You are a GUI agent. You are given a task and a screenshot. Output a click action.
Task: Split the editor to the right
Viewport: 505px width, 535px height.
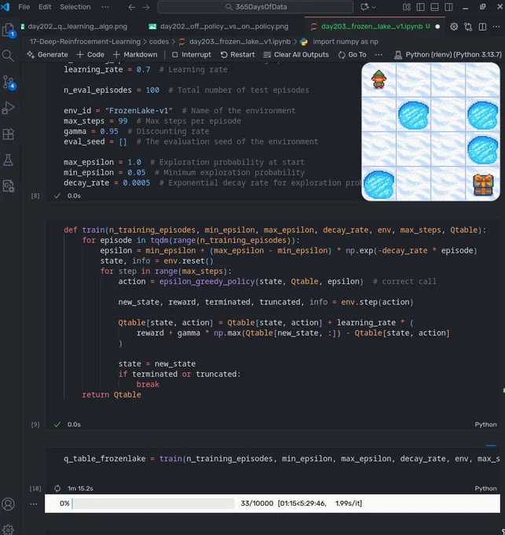[x=482, y=27]
